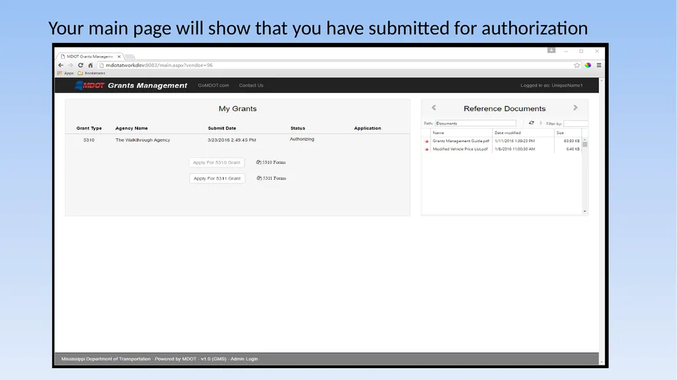Click the MDOT logo
This screenshot has height=380, width=677.
pos(89,85)
